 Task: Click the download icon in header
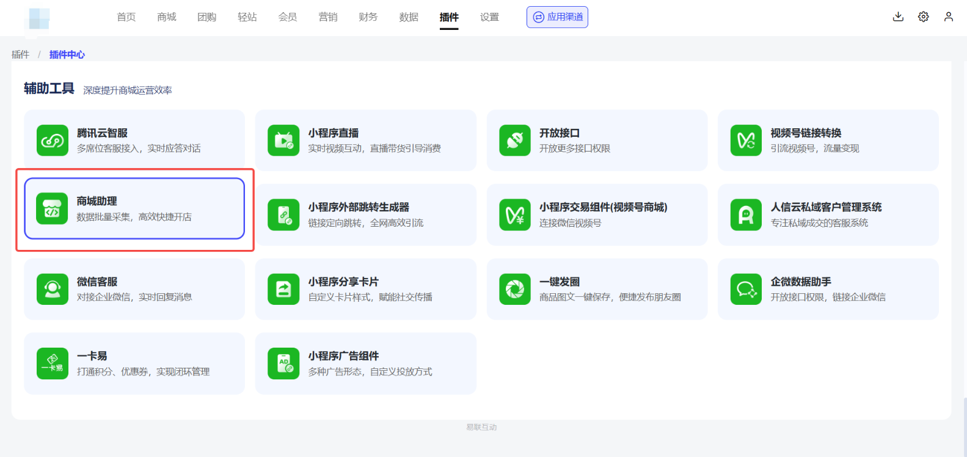898,17
